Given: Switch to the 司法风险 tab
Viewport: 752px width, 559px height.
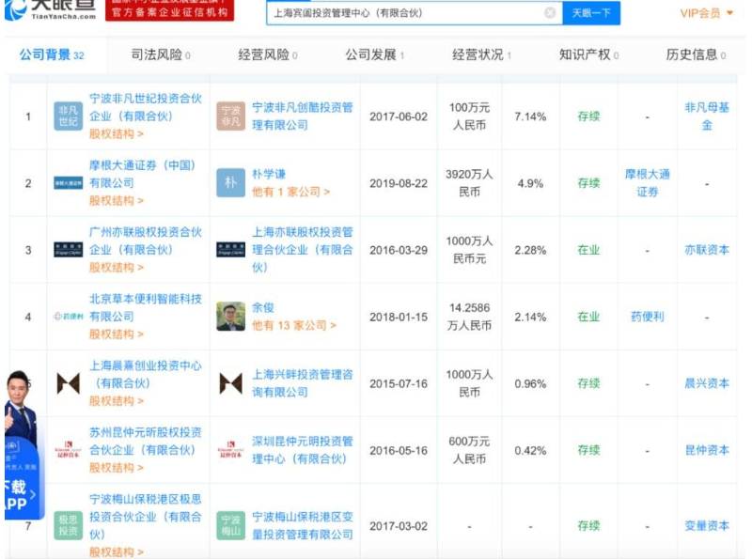Looking at the screenshot, I should coord(161,55).
